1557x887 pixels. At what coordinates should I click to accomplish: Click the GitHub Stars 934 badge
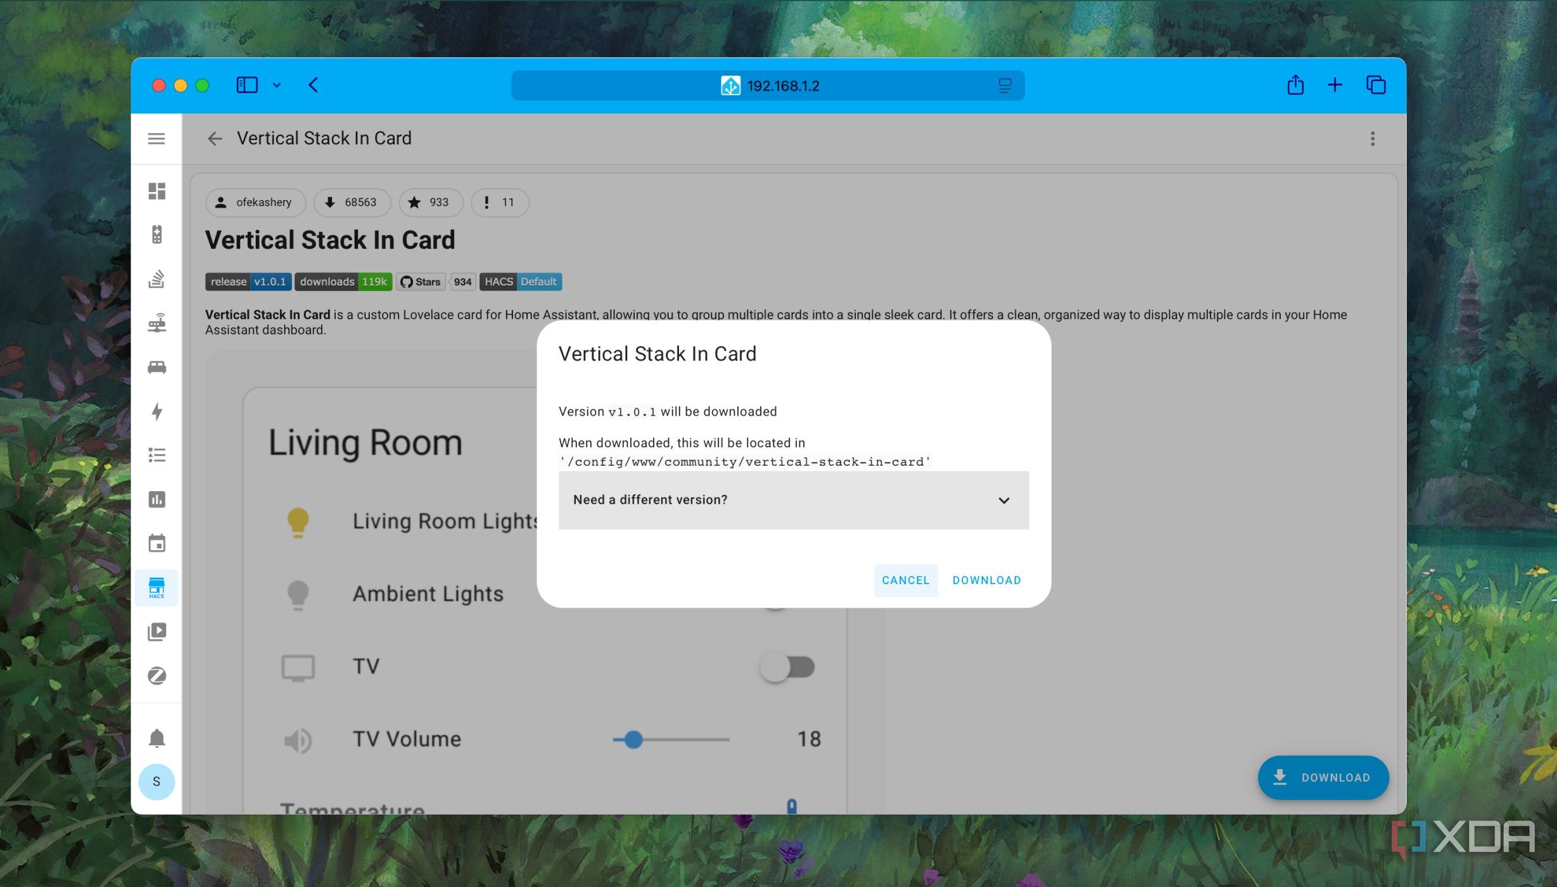pyautogui.click(x=436, y=281)
